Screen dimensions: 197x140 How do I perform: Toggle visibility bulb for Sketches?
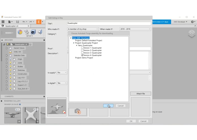pos(10,70)
